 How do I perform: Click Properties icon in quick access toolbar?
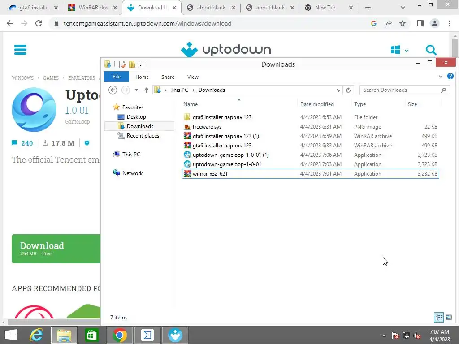tap(122, 64)
